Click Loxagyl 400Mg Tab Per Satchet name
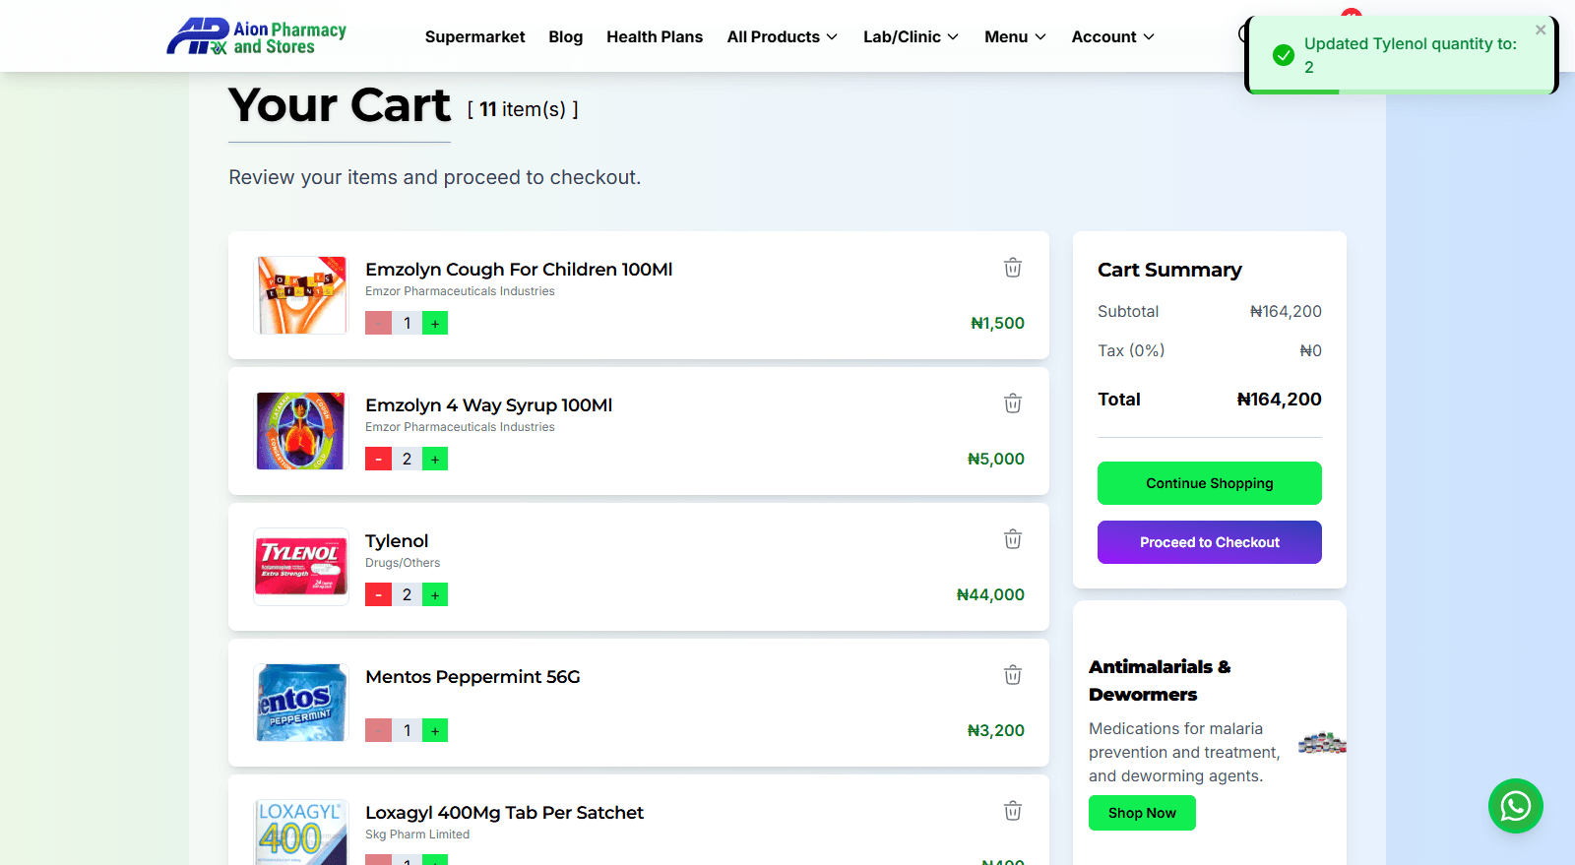 (x=504, y=813)
